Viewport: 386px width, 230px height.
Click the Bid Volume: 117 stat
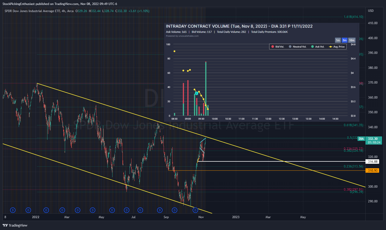coord(202,32)
